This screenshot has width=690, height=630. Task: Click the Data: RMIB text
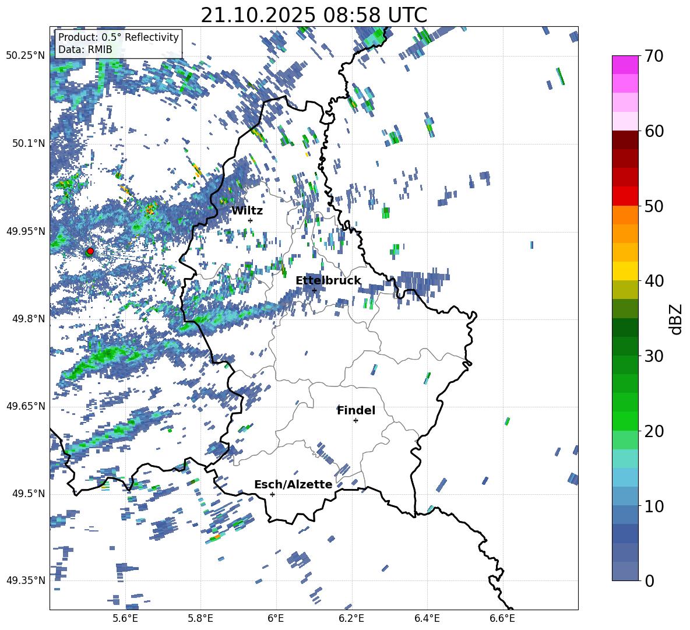pyautogui.click(x=85, y=50)
